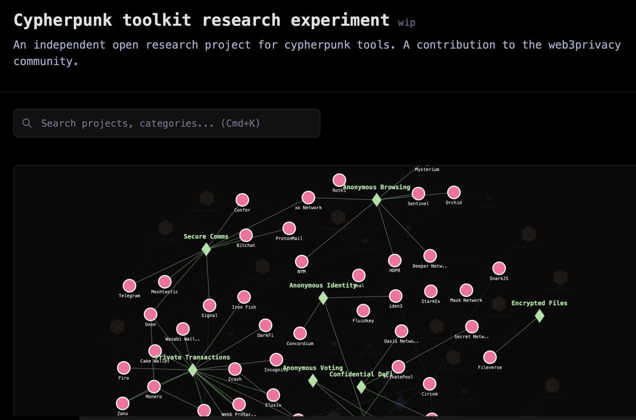Image resolution: width=636 pixels, height=420 pixels.
Task: Click the NYM node
Action: (302, 261)
